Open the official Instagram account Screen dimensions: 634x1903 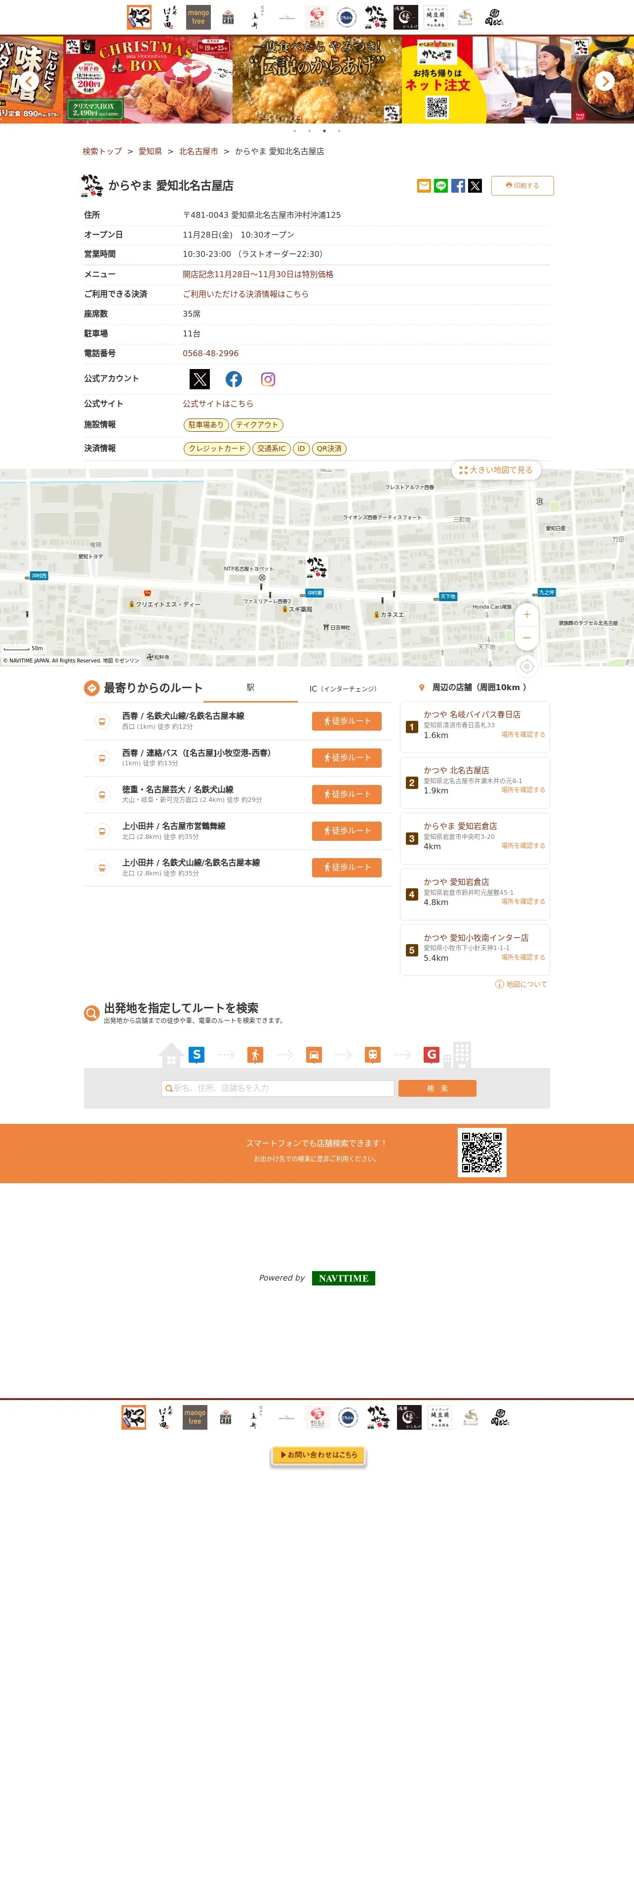pyautogui.click(x=268, y=379)
